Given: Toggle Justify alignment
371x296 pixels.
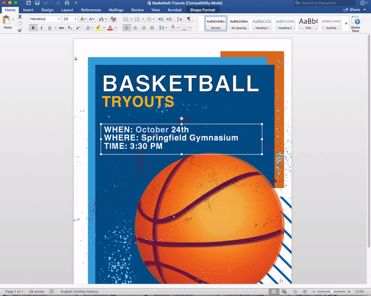Looking at the screenshot, I should (x=152, y=28).
